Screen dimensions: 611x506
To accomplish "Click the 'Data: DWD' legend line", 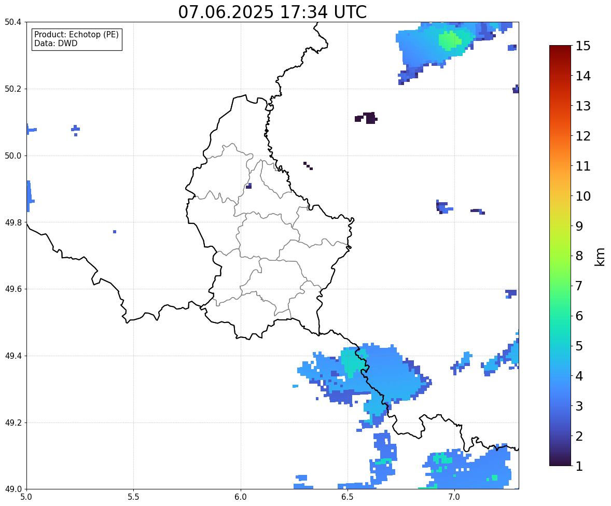I will [55, 43].
